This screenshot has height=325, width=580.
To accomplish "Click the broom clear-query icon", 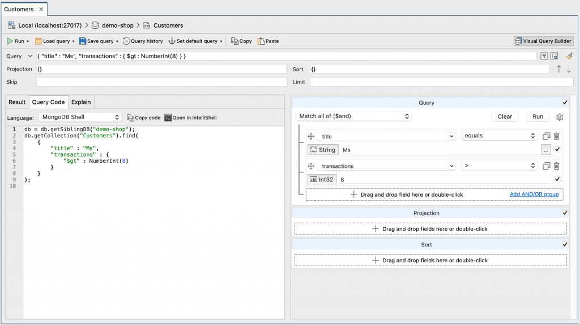I will point(569,56).
